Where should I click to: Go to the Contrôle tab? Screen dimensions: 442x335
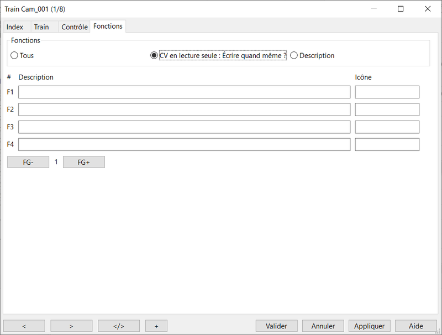pos(74,27)
